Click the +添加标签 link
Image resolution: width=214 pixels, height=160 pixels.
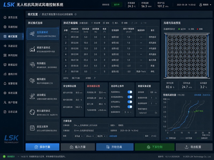113,136
